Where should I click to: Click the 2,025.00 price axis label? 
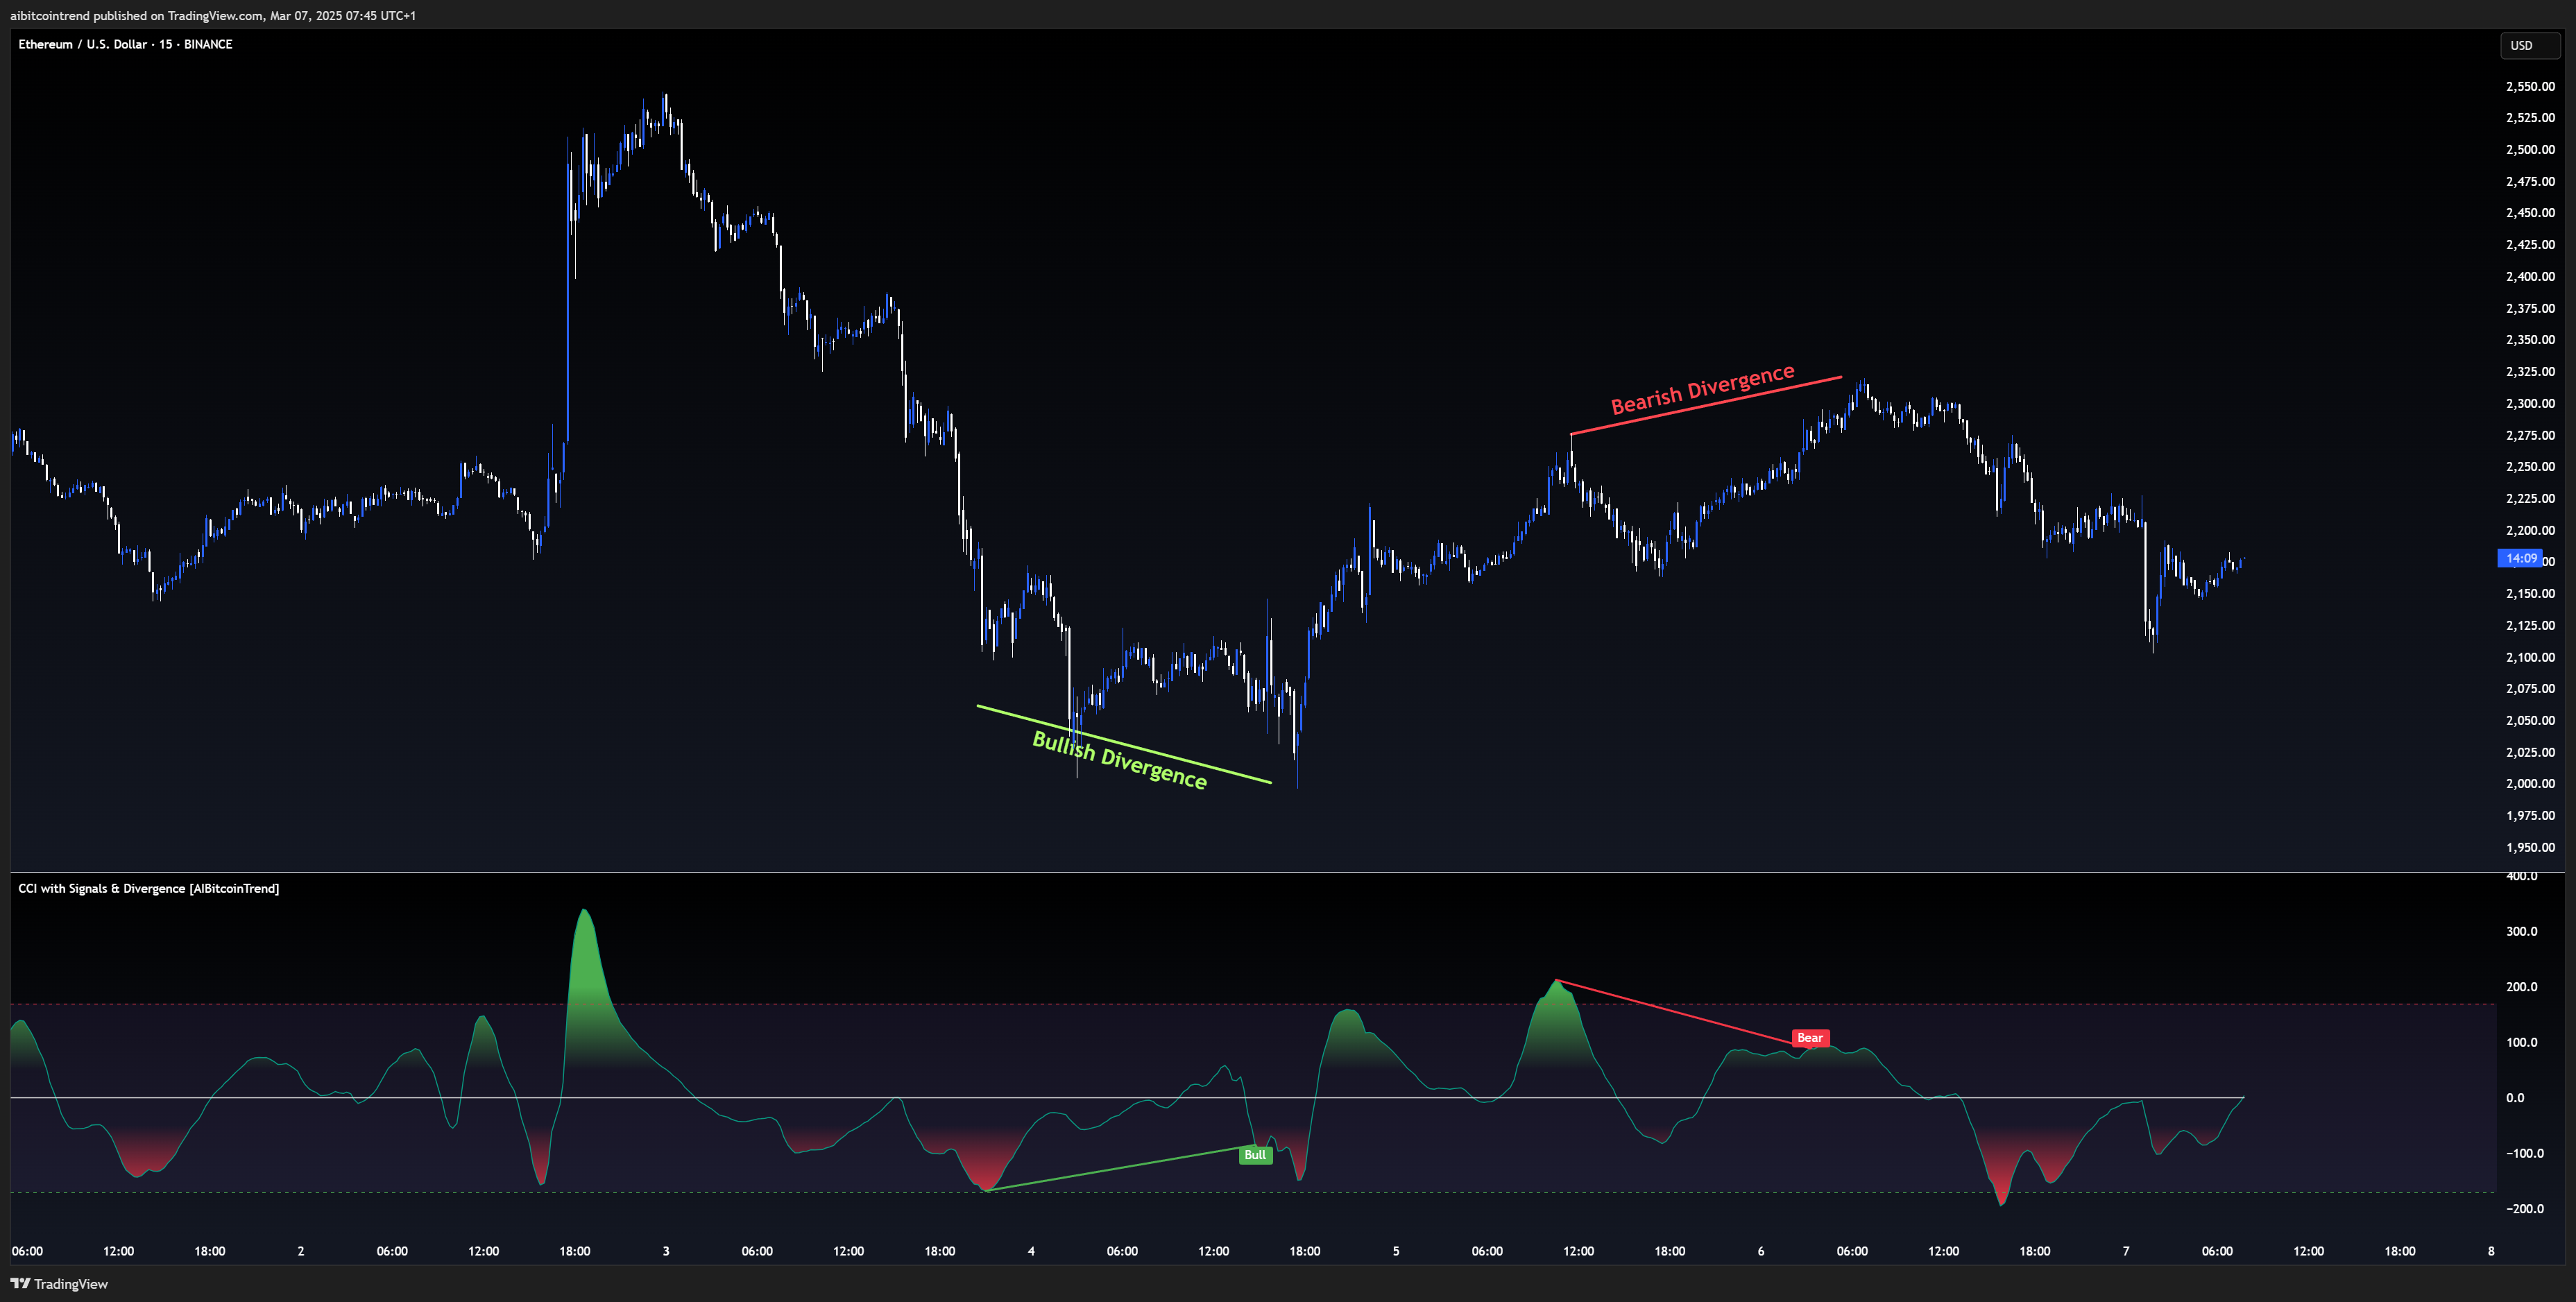point(2529,753)
